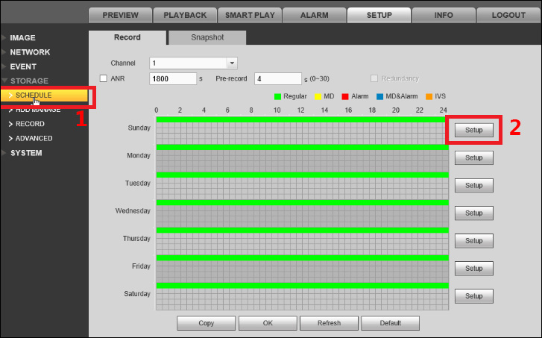Click the blue MD&Alarm legend swatch
Image resolution: width=542 pixels, height=338 pixels.
(380, 96)
